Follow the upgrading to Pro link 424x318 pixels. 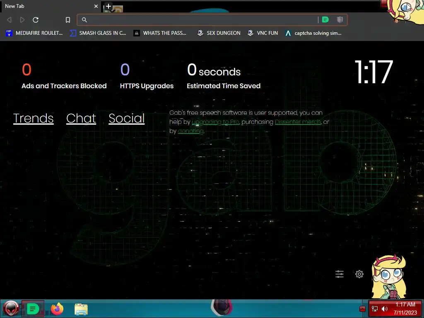(215, 122)
